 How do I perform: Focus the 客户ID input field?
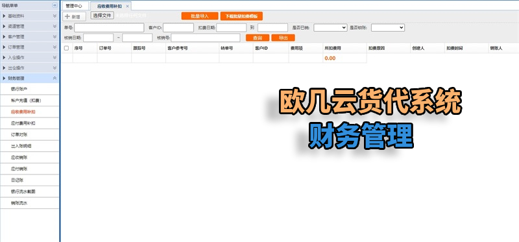coord(178,28)
